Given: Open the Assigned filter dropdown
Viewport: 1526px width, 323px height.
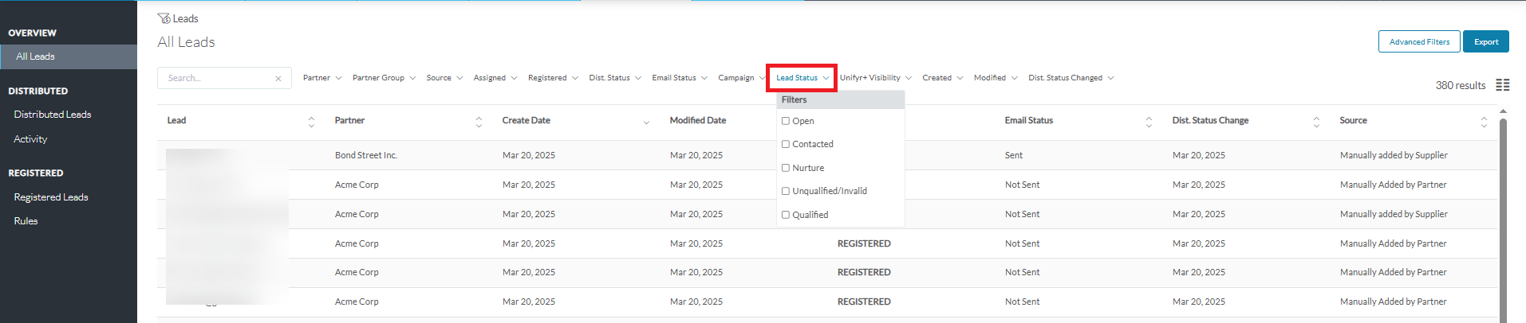Looking at the screenshot, I should [495, 78].
